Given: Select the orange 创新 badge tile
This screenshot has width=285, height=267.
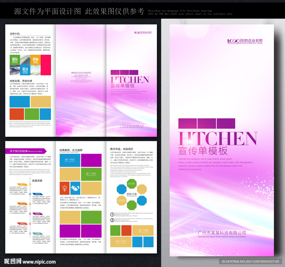Looking at the screenshot, I should [x=35, y=60].
